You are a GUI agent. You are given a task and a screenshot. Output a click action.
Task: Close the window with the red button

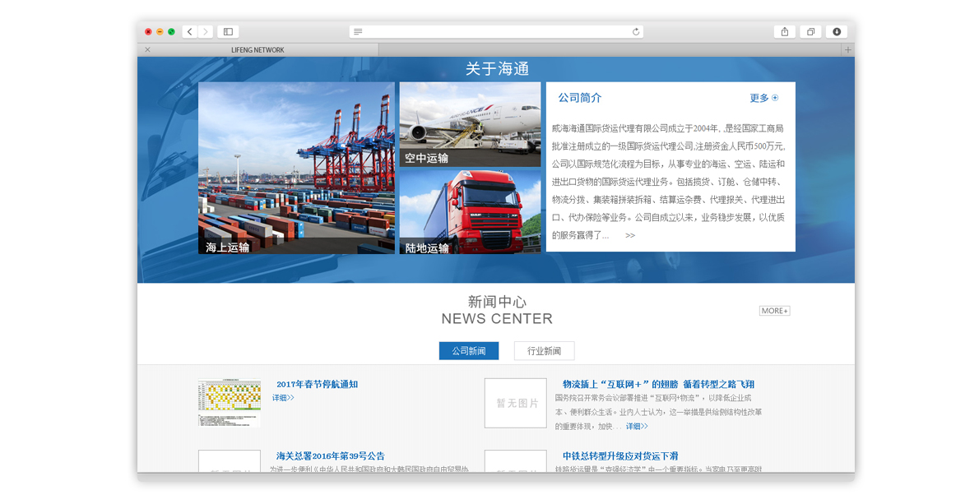point(148,32)
